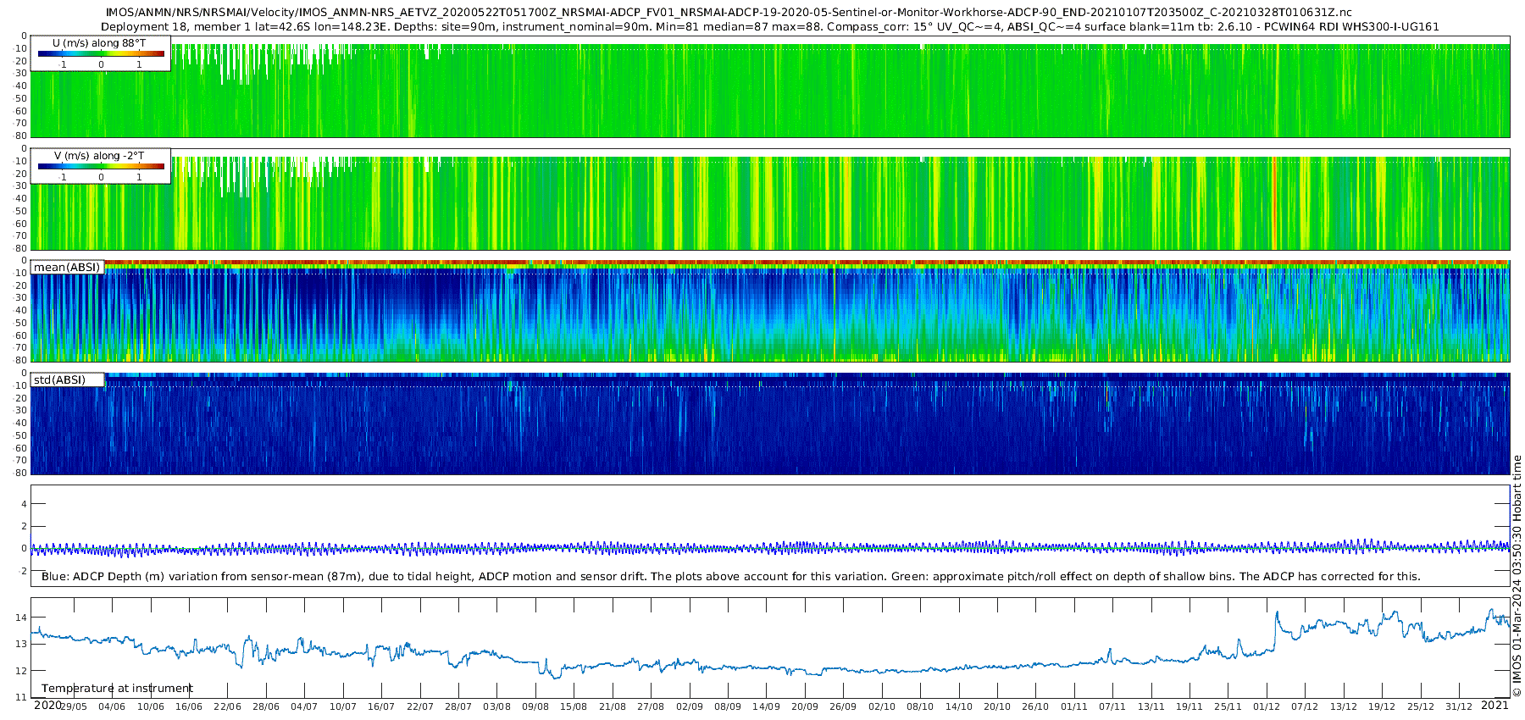Click the 14/10 date tick
The image size is (1525, 720).
[x=958, y=706]
